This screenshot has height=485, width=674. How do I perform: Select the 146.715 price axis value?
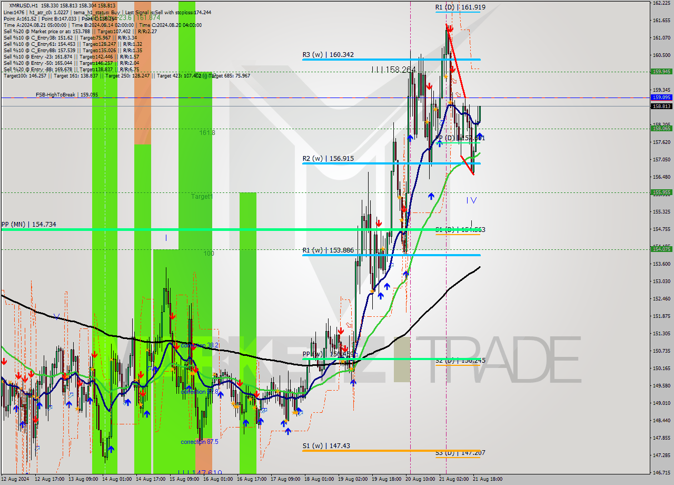click(661, 473)
